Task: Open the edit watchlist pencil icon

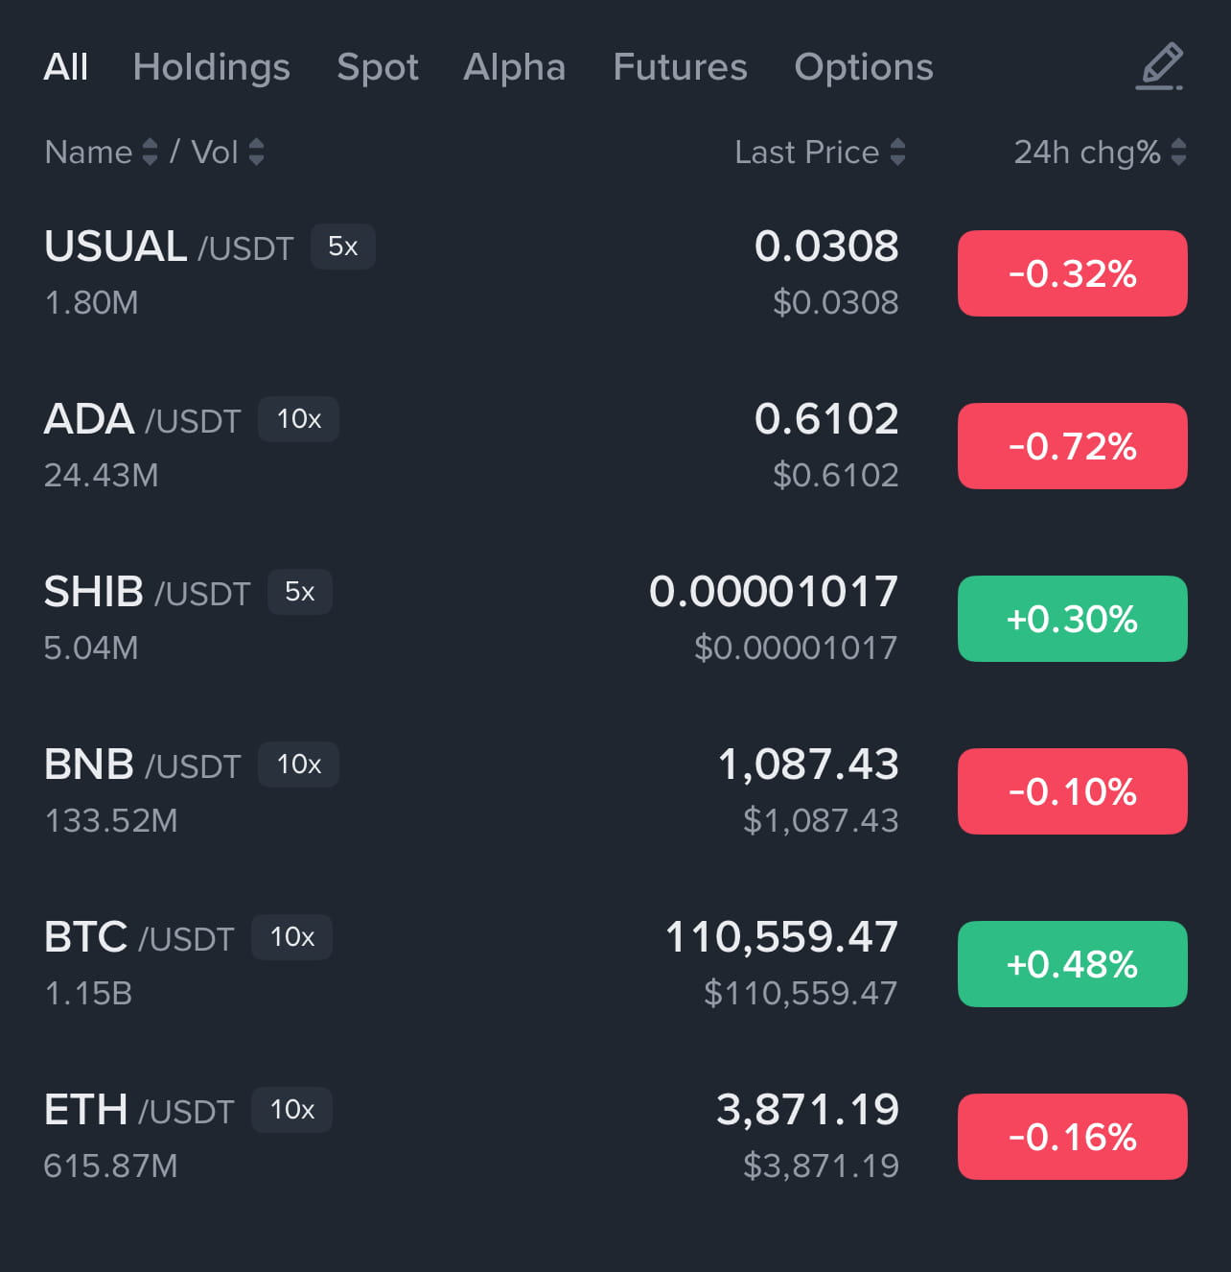Action: 1160,67
